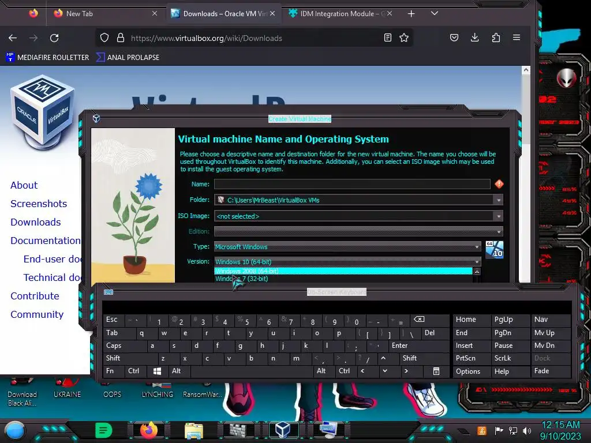This screenshot has height=443, width=591.
Task: Click the name error warning icon
Action: pos(499,184)
